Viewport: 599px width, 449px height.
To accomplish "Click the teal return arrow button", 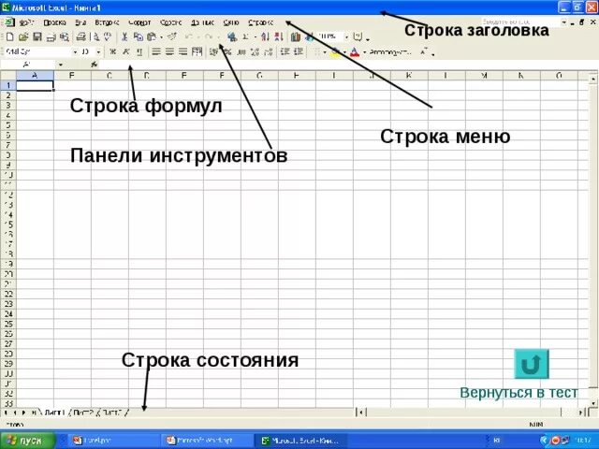I will [x=532, y=364].
